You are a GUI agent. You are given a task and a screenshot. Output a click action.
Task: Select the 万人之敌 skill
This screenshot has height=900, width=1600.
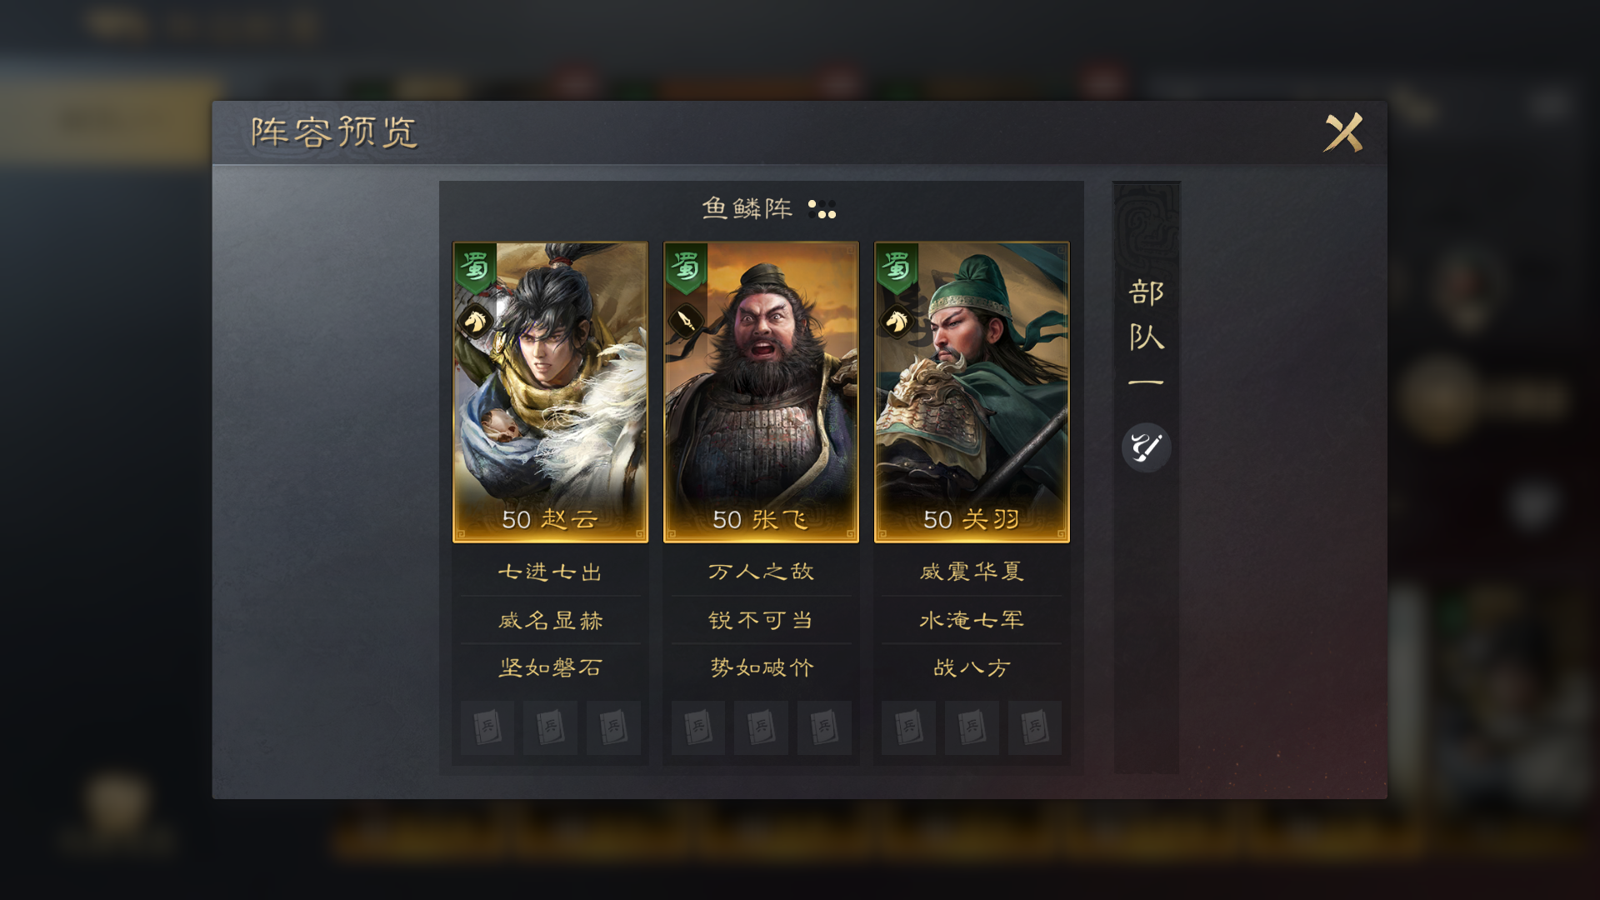(x=761, y=572)
